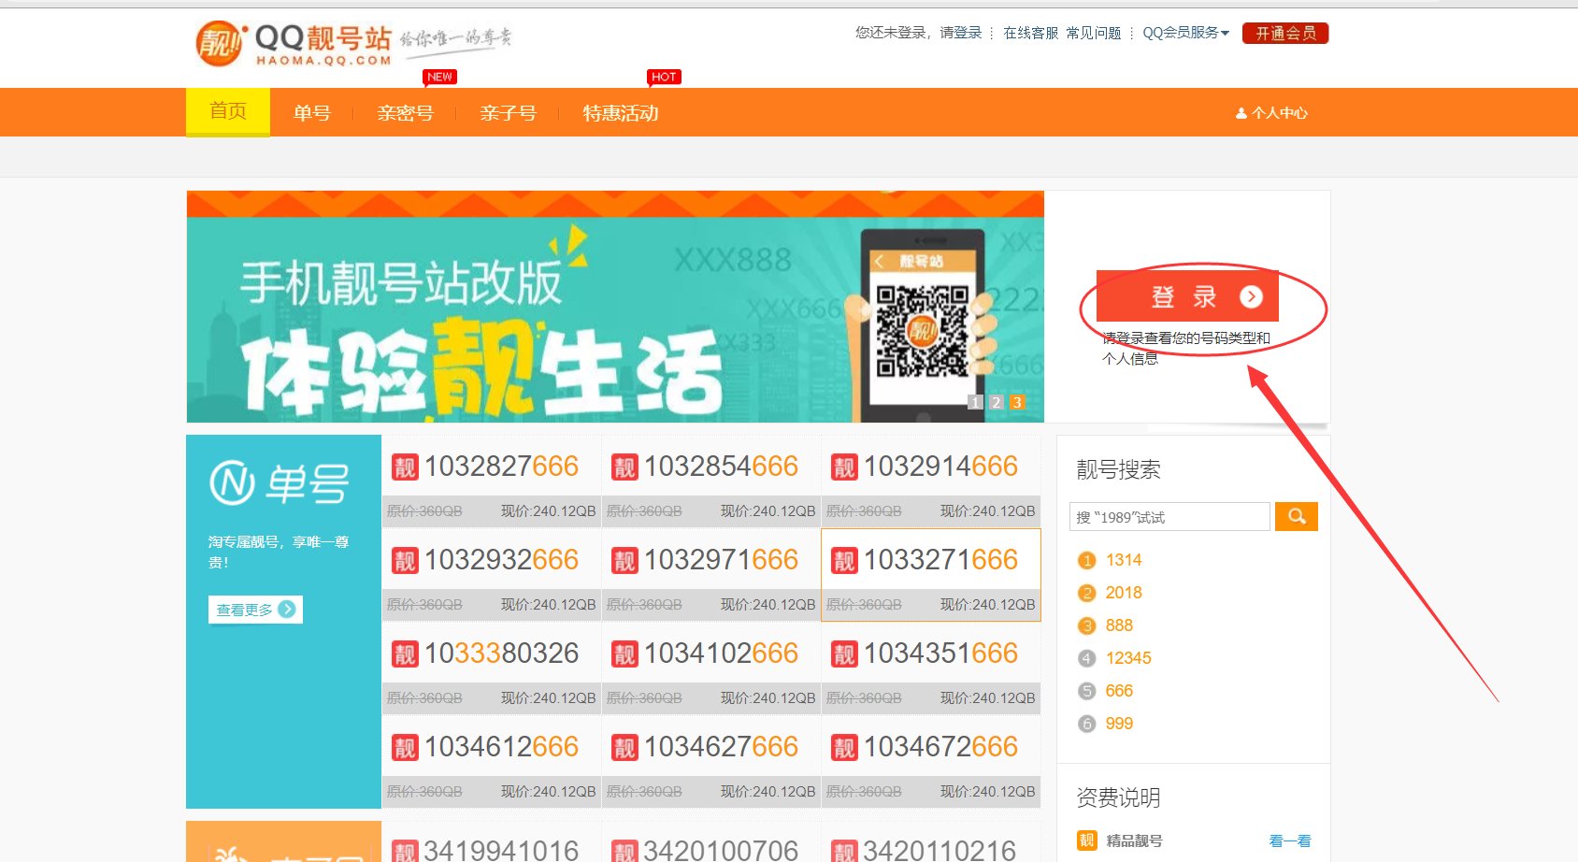This screenshot has height=862, width=1578.
Task: Open the 单号 menu item
Action: tap(311, 112)
